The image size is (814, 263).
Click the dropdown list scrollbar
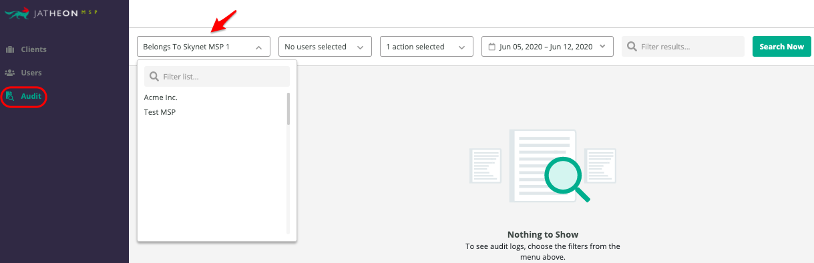[288, 109]
